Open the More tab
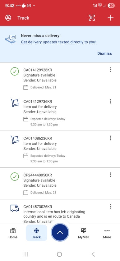120x261 pixels. point(107,233)
